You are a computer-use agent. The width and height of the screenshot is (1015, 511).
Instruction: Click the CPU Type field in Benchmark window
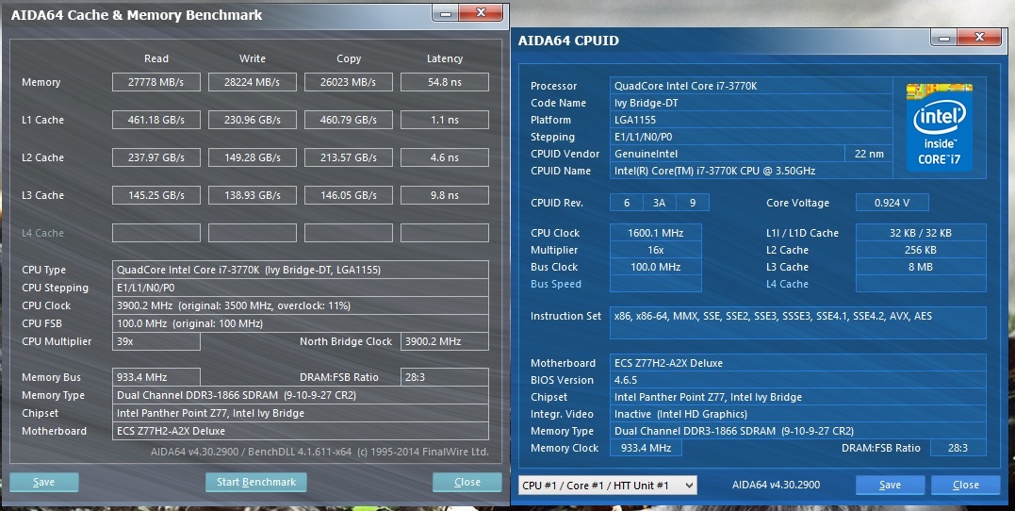coord(301,270)
